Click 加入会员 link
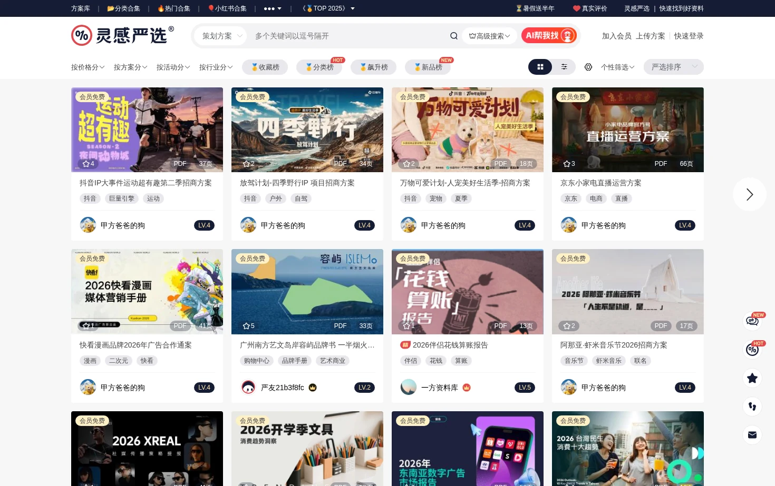The width and height of the screenshot is (775, 486). [617, 36]
